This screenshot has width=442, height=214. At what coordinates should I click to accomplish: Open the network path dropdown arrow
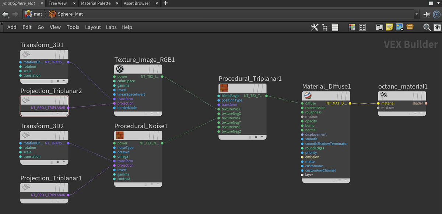417,14
